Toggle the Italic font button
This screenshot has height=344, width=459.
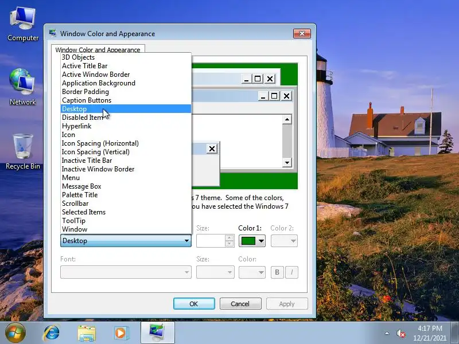coord(291,272)
